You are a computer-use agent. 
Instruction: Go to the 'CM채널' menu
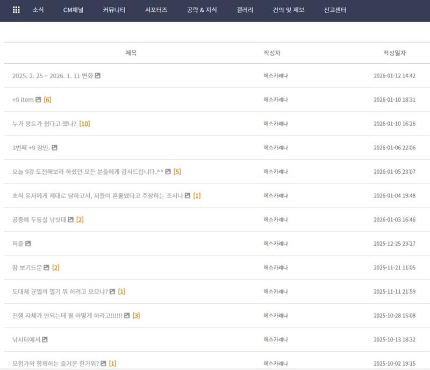[73, 10]
